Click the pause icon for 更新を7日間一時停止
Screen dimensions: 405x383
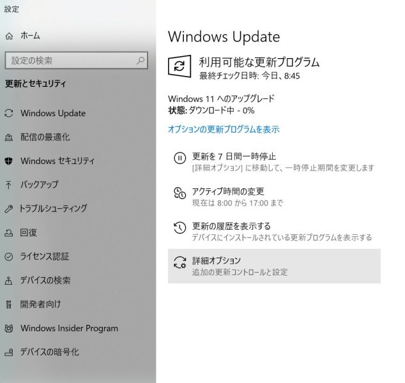point(180,157)
